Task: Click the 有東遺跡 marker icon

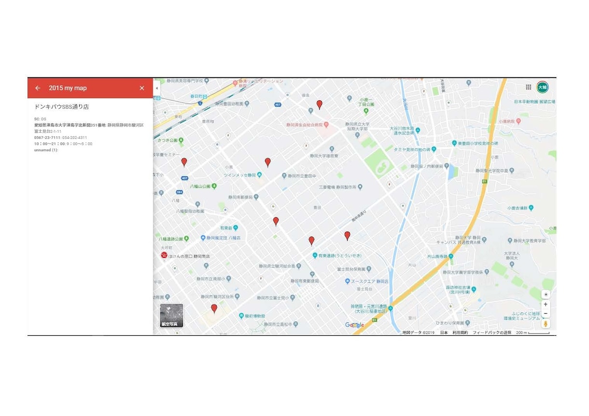Action: (314, 255)
